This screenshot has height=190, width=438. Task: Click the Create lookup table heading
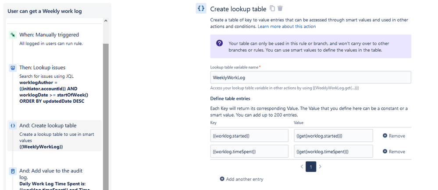click(238, 9)
